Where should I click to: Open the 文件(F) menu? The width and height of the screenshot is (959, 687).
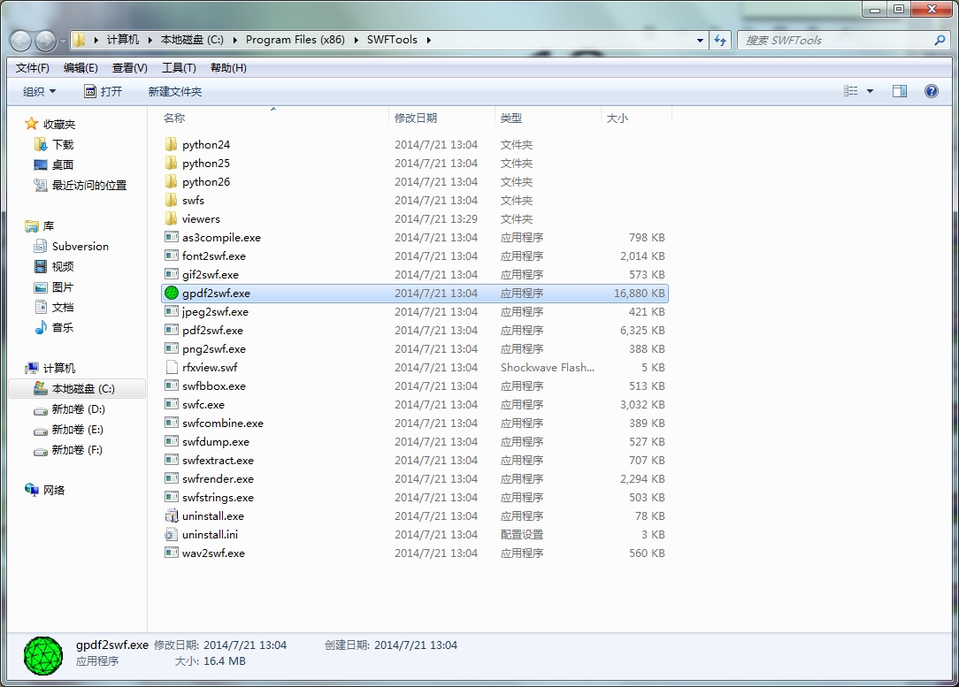point(33,68)
